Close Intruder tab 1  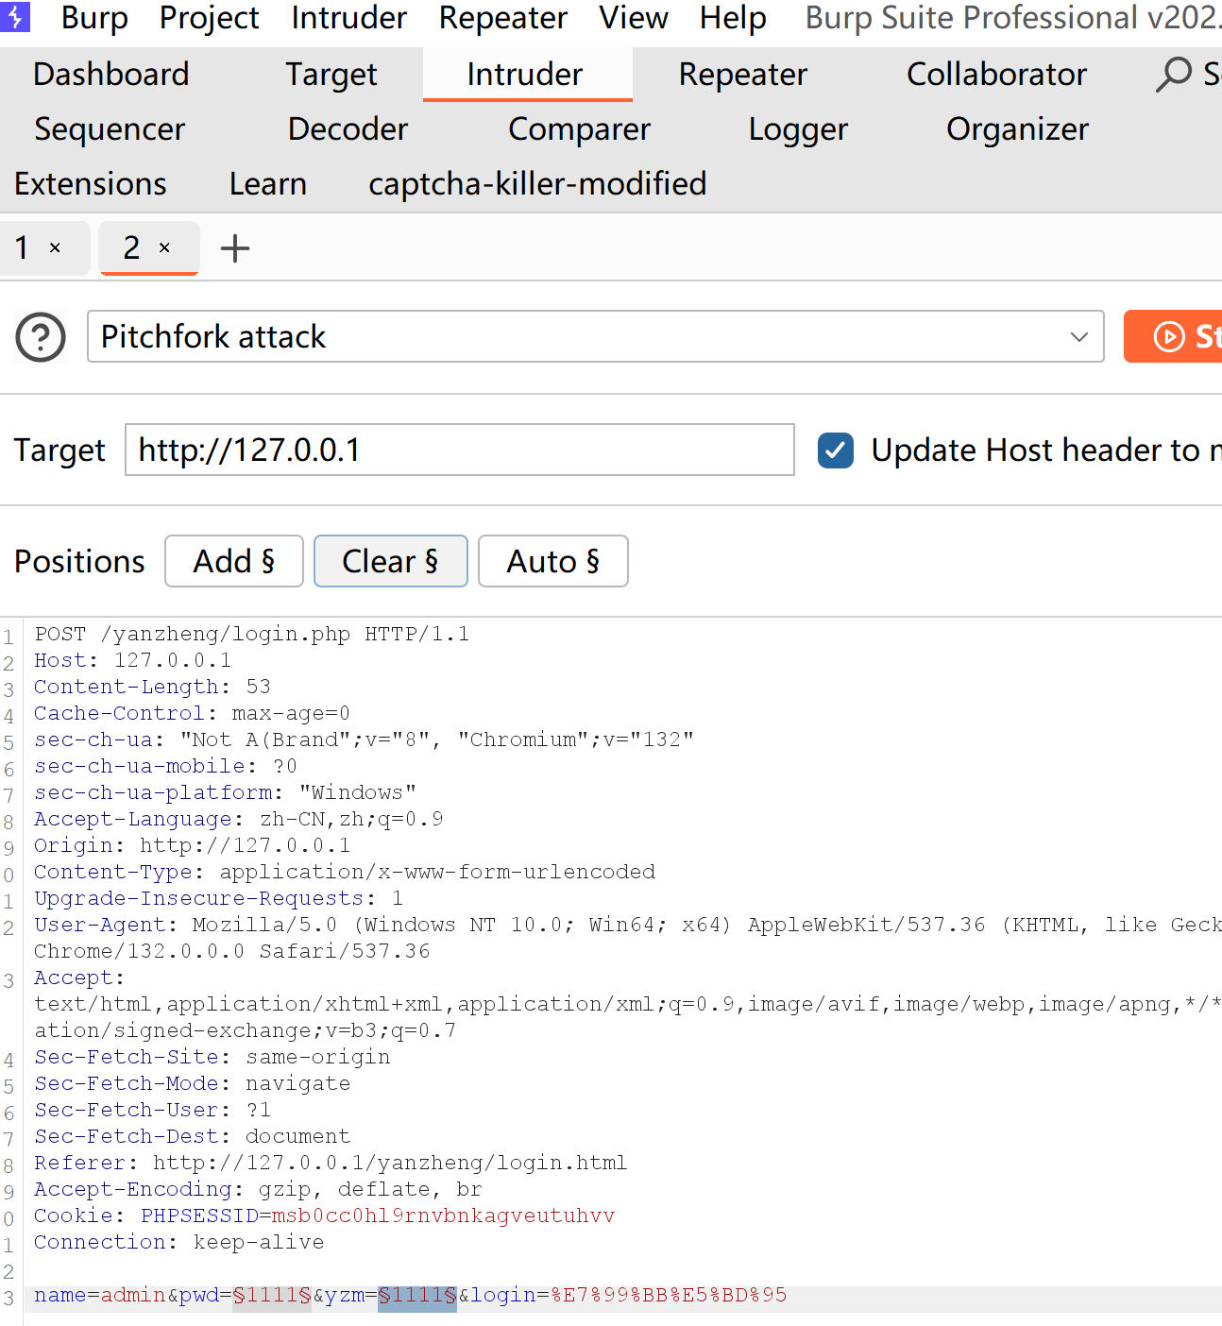point(55,247)
